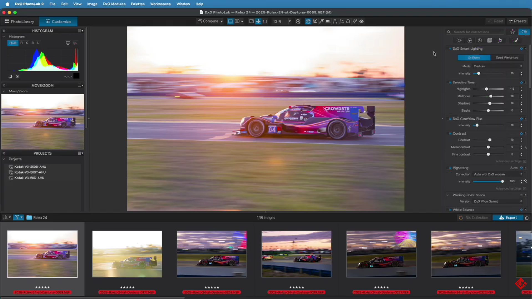Select Spot Weighted smart lighting mode
532x299 pixels.
click(x=507, y=58)
